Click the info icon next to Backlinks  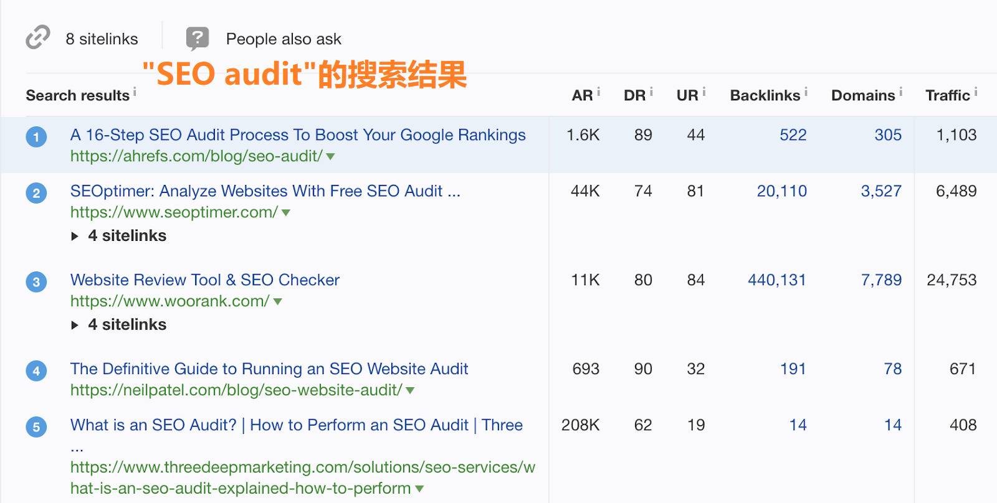[x=806, y=92]
